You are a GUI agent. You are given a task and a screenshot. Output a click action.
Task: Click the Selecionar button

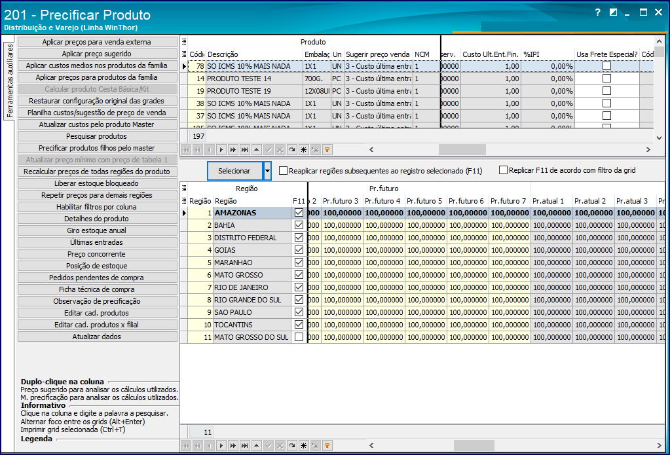tap(234, 171)
